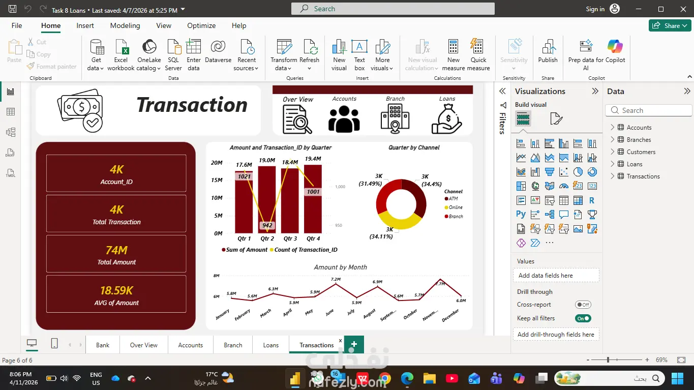Select the stacked bar chart visual
The image size is (694, 390).
(521, 143)
